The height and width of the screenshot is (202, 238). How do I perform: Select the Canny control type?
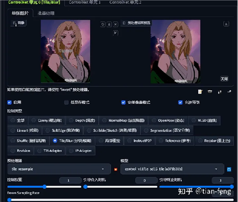pos(47,120)
